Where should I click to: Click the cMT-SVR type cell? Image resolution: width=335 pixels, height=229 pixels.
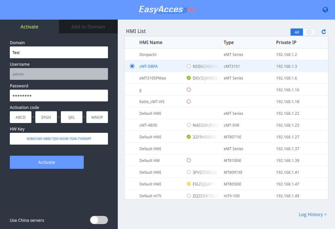click(x=231, y=125)
